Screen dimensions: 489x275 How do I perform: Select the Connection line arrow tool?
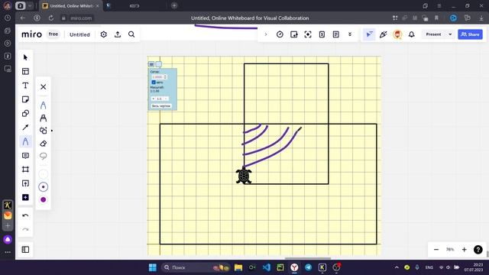click(25, 128)
